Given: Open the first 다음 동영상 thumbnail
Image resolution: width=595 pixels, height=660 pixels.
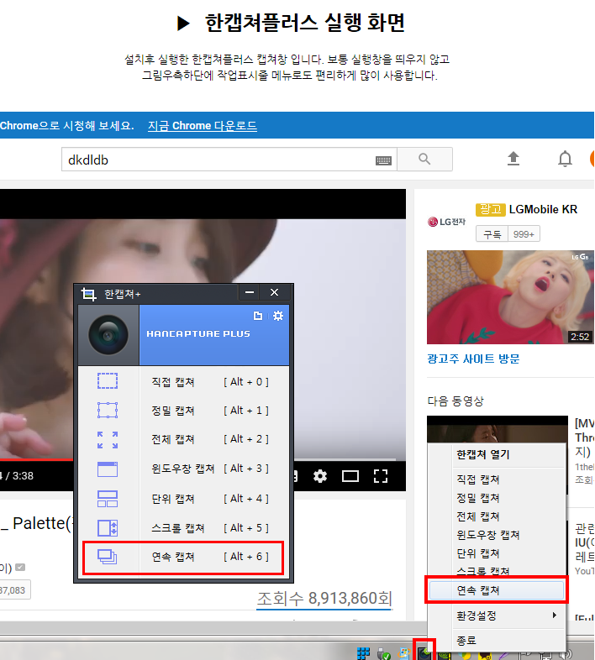Looking at the screenshot, I should coord(498,429).
